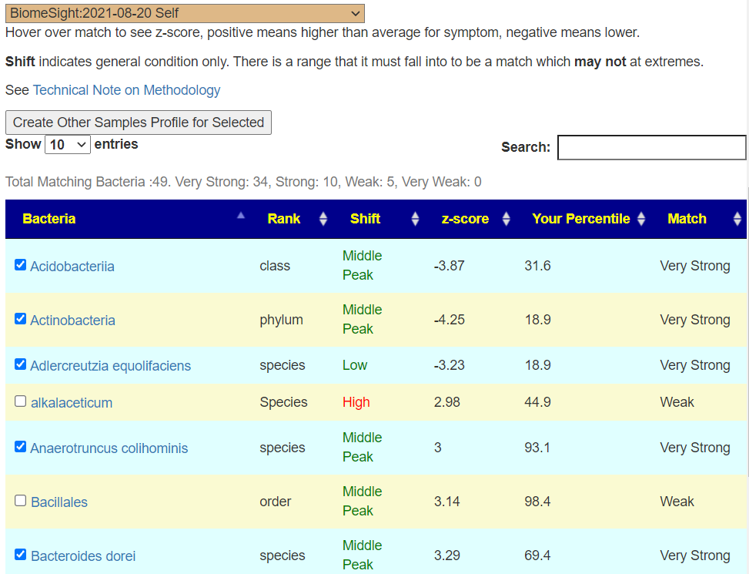Sort table by Bacteria column arrow
The width and height of the screenshot is (749, 574).
pyautogui.click(x=241, y=217)
